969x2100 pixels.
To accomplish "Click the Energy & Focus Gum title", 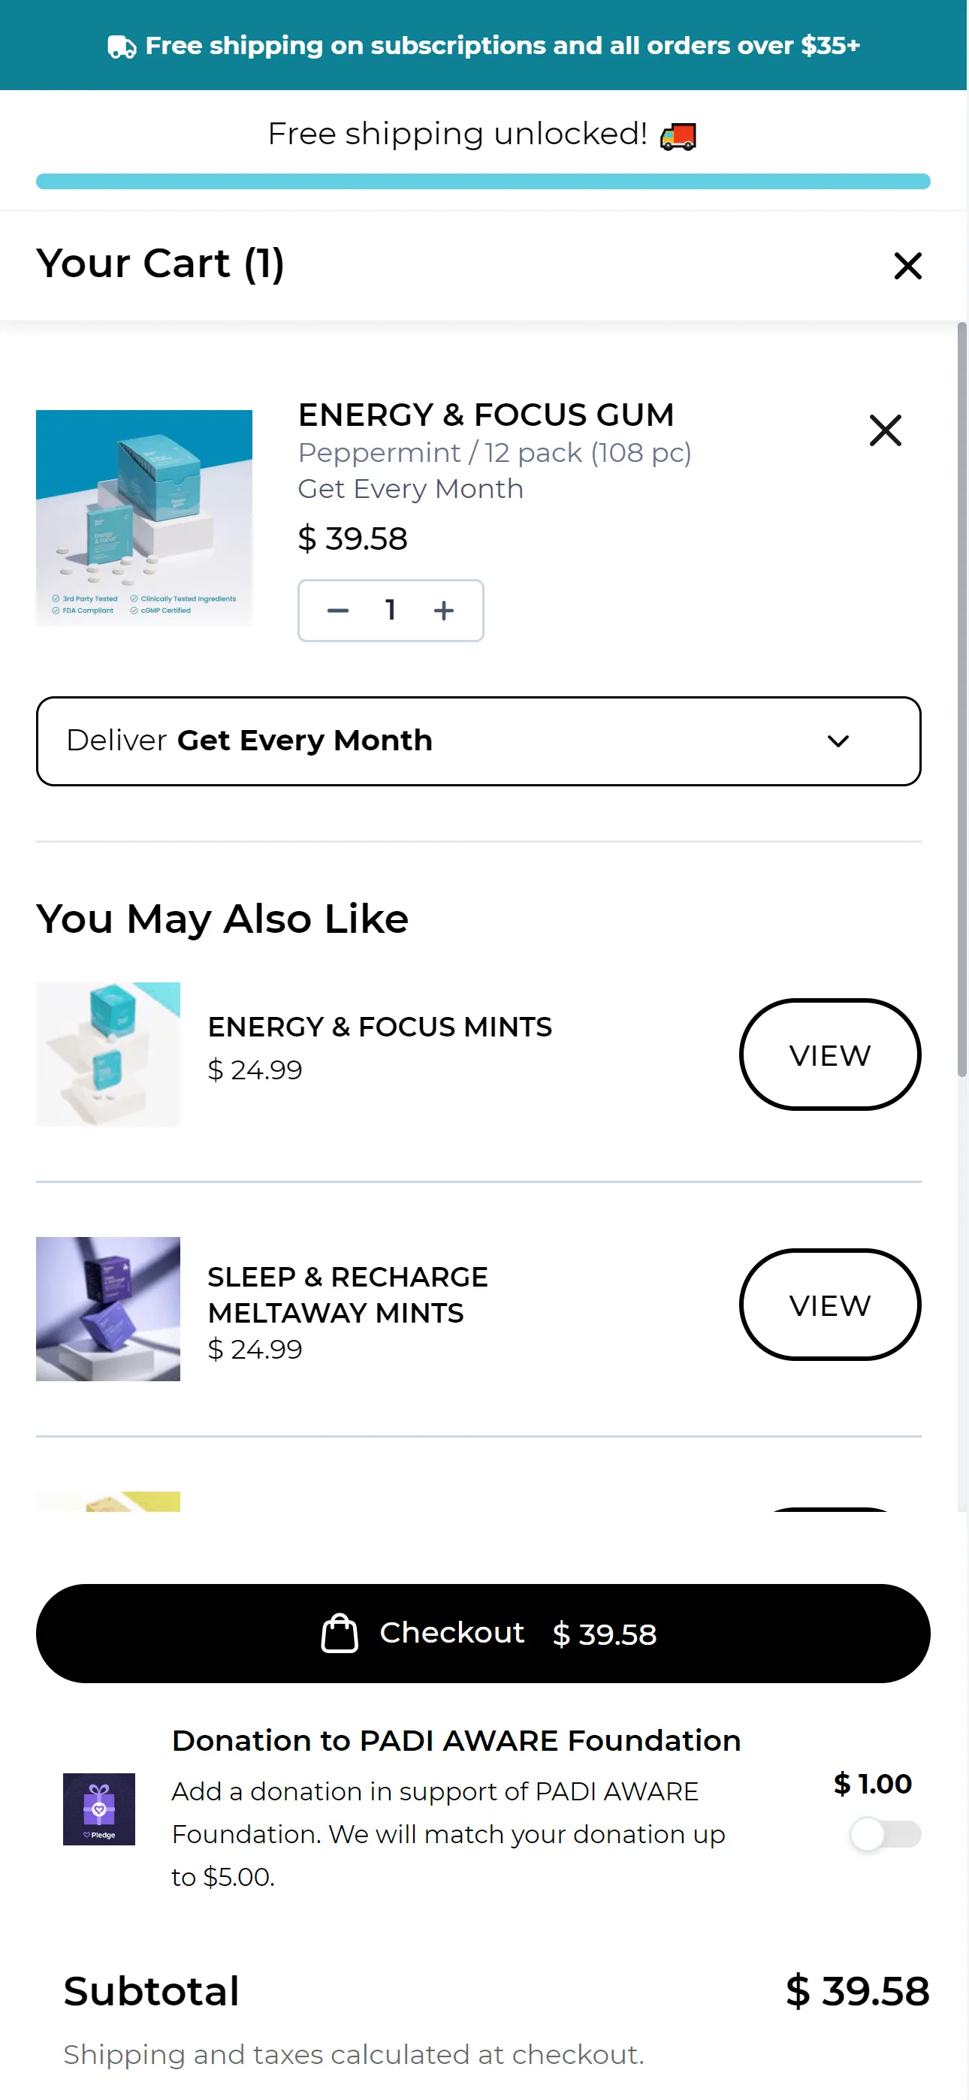I will (x=486, y=415).
